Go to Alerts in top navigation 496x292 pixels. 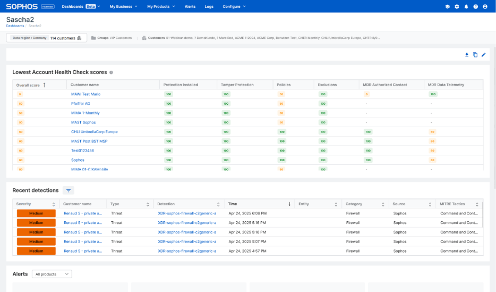tap(190, 6)
